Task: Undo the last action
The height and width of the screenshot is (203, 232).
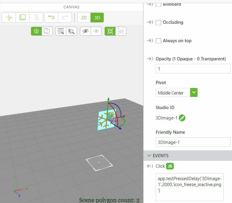Action: coord(51,18)
